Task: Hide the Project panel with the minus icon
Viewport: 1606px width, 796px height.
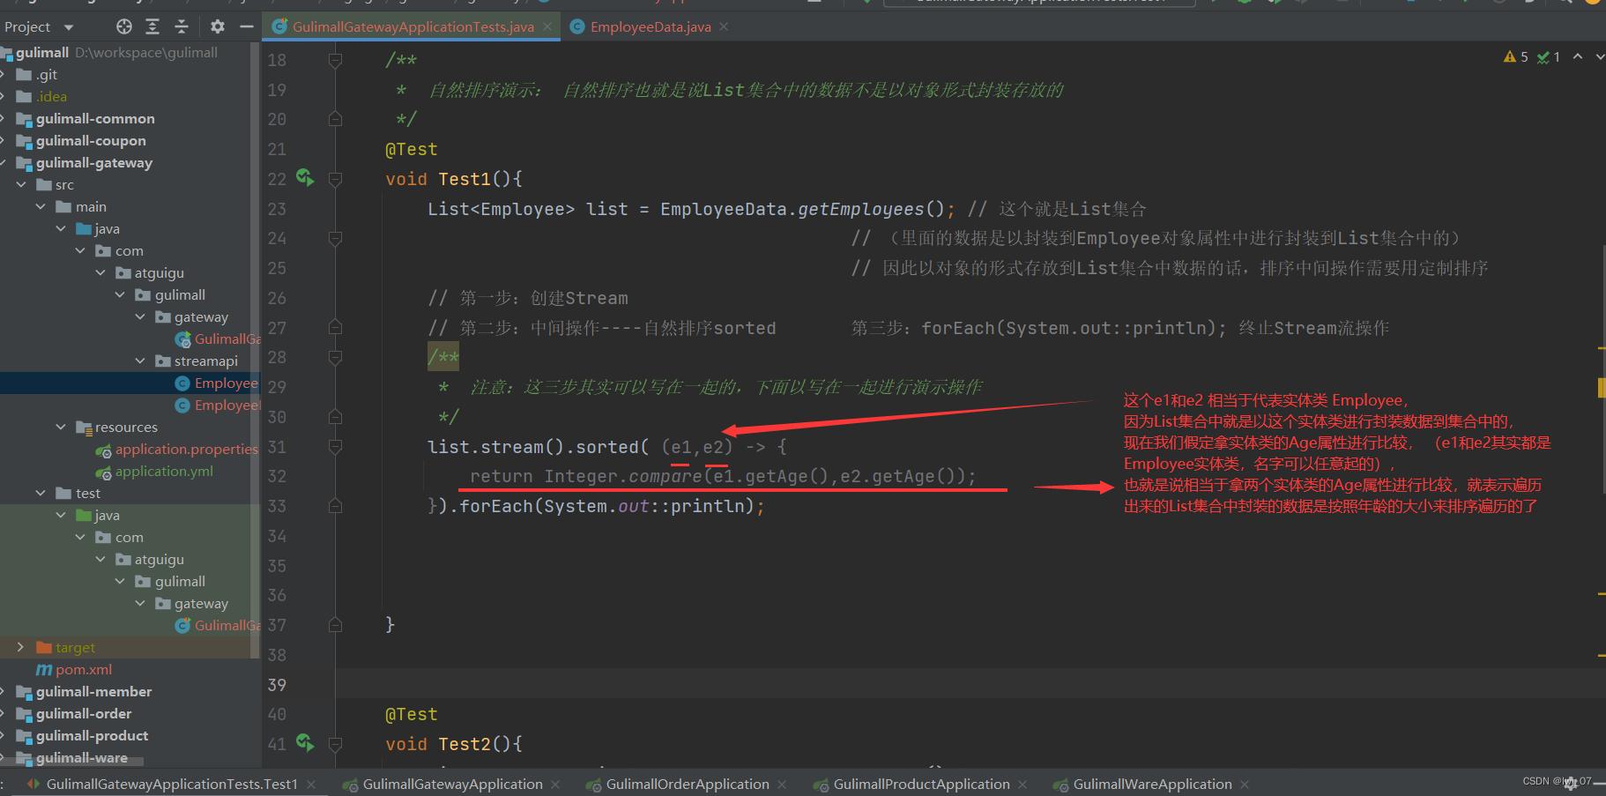Action: tap(247, 26)
